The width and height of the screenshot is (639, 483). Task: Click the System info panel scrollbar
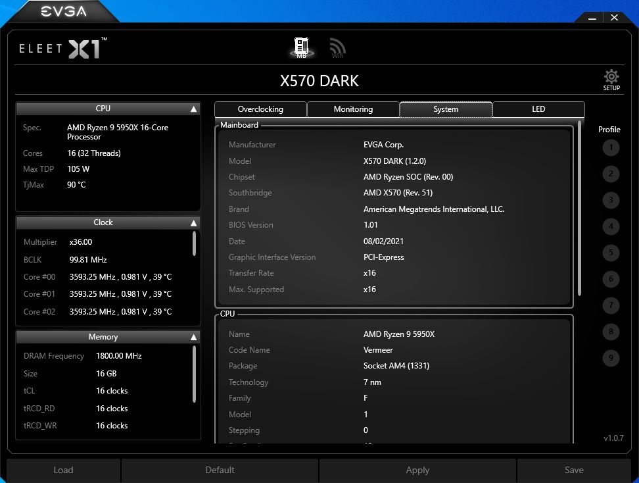(x=579, y=208)
